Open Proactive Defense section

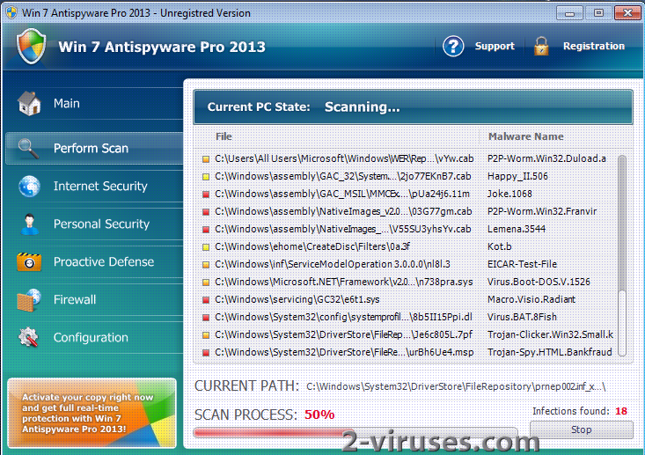tap(94, 261)
